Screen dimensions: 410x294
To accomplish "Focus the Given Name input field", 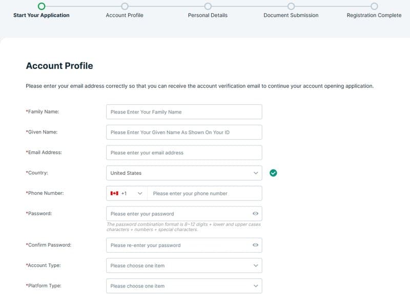I will 184,132.
